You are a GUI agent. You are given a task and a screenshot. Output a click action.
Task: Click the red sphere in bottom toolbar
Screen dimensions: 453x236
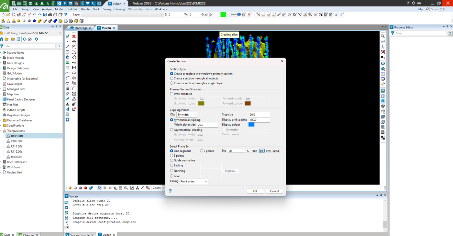(86, 188)
